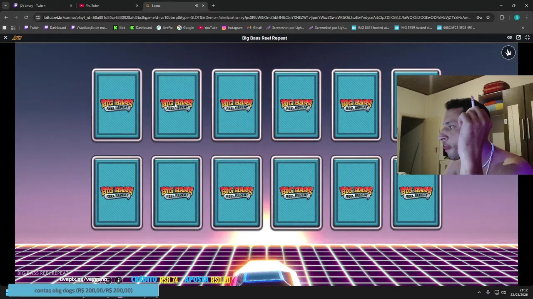Click the CRÉDITO R$8,74 balance text
This screenshot has width=533, height=299.
pyautogui.click(x=154, y=280)
